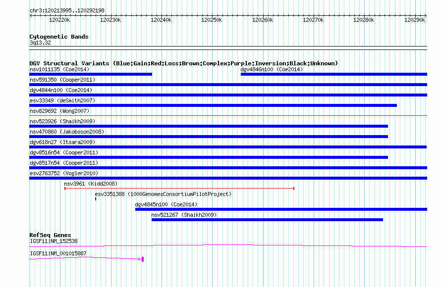Image resolution: width=441 pixels, height=287 pixels.
Task: Click the nsv829692 (Wong2007) label
Action: tap(59, 111)
